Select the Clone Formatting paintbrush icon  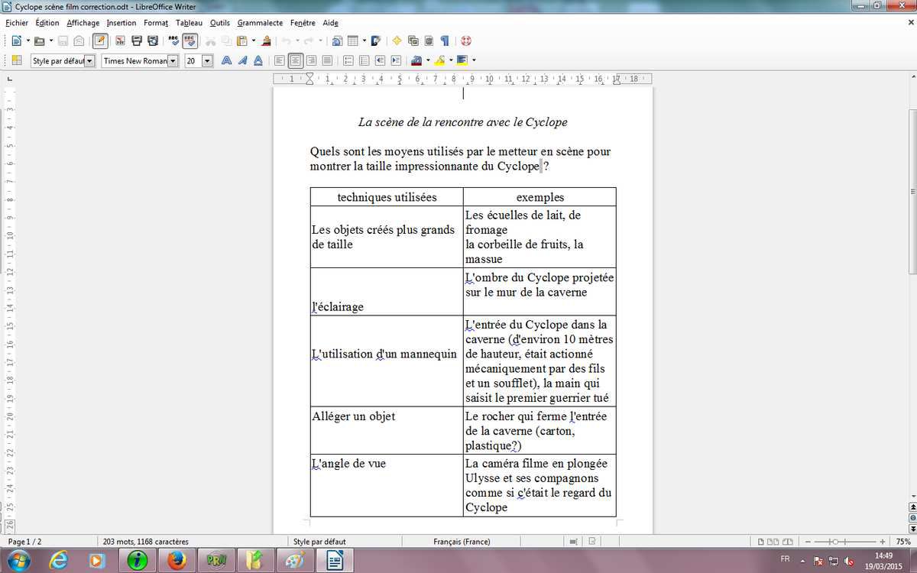[x=266, y=40]
